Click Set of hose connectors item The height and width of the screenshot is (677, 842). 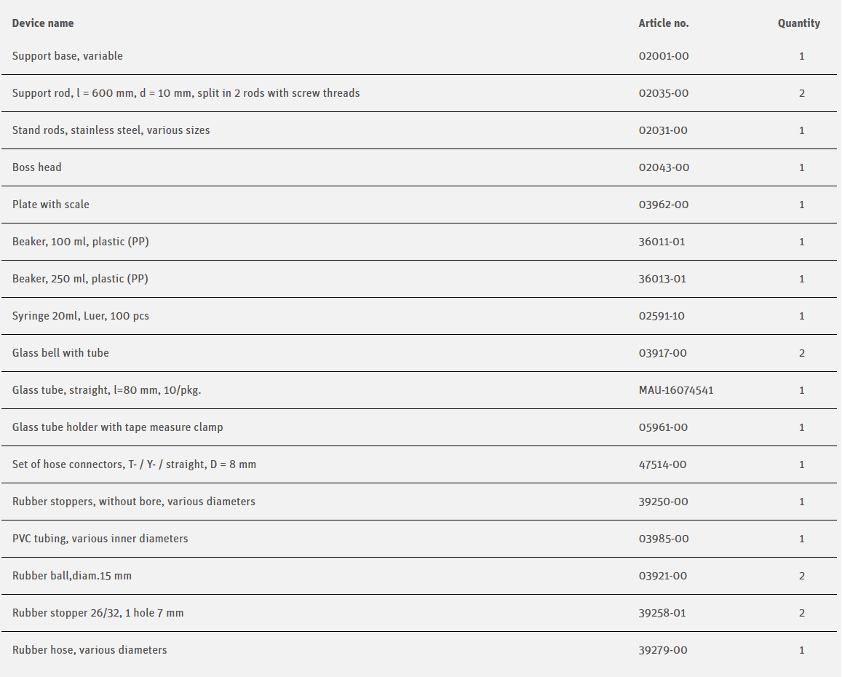coord(134,464)
